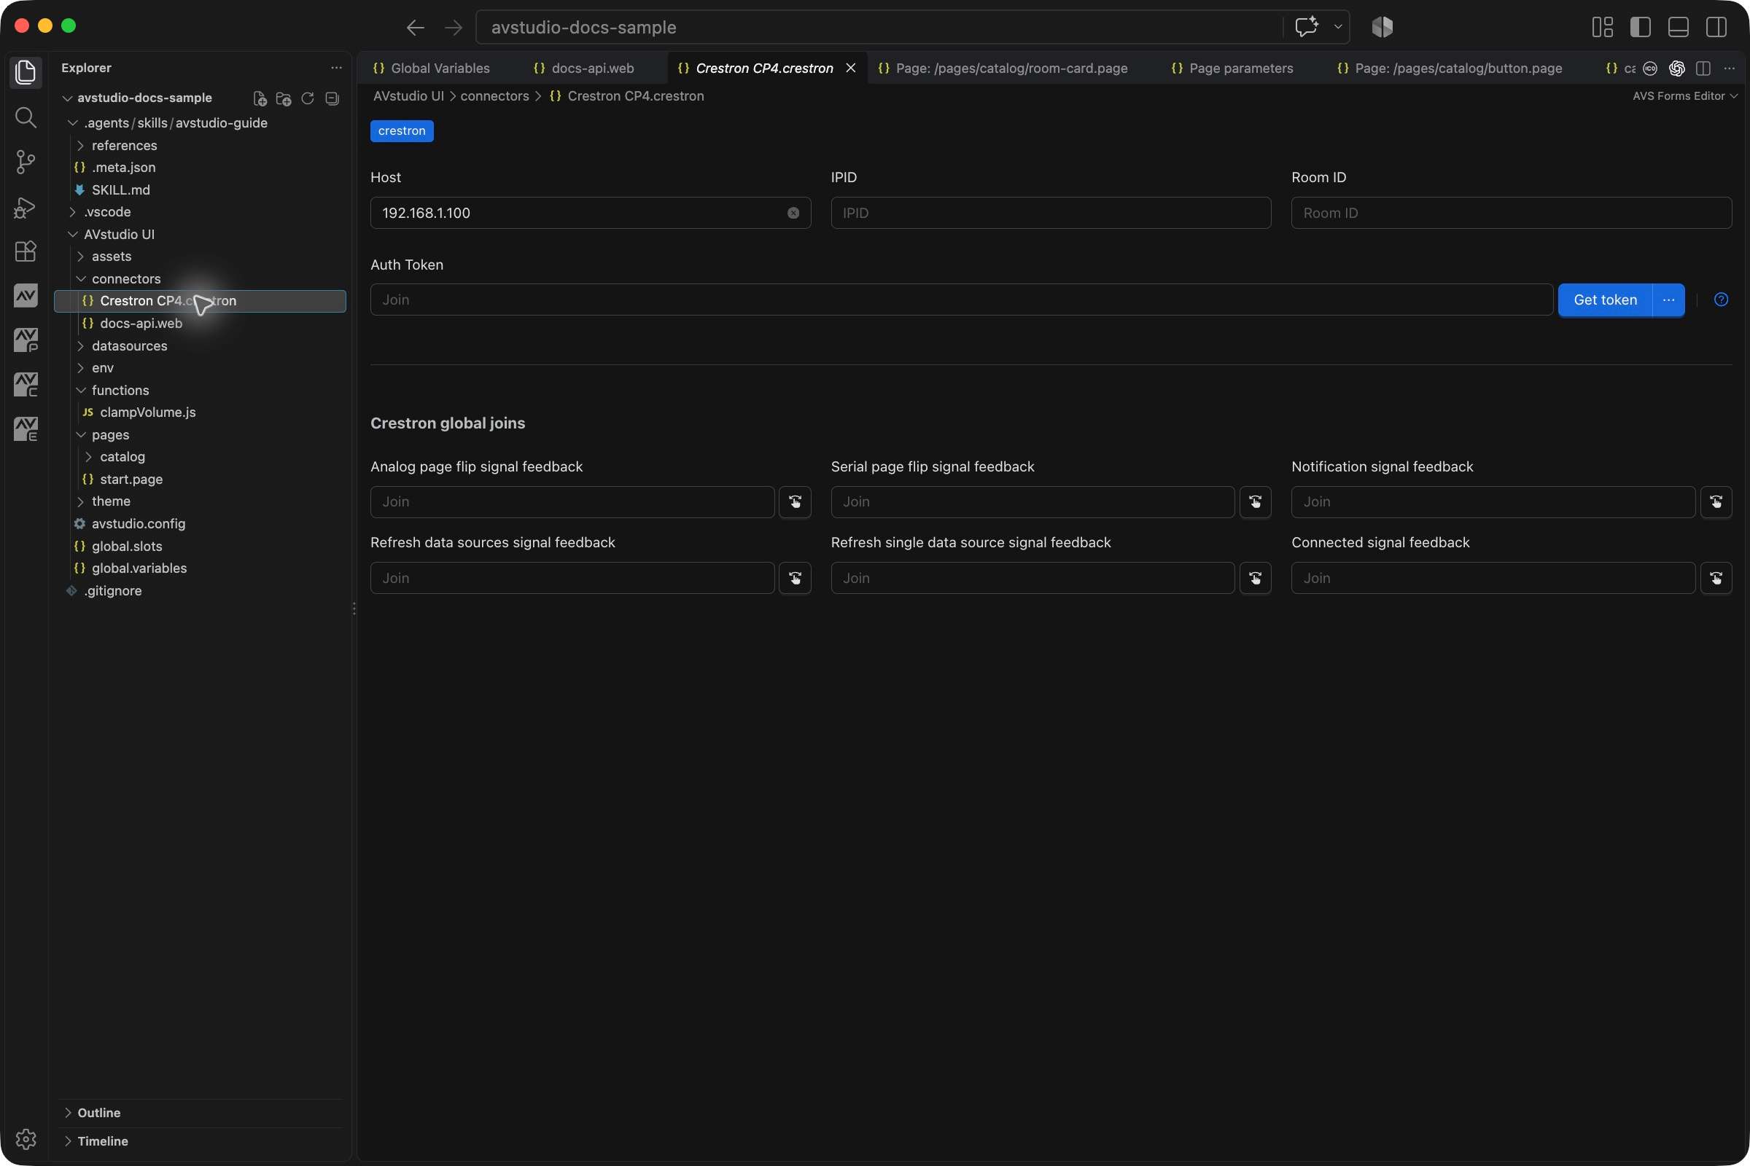
Task: Open the Search view in activity bar
Action: (26, 117)
